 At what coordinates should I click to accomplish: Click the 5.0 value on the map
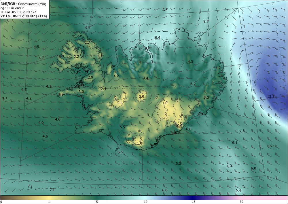(x=178, y=164)
